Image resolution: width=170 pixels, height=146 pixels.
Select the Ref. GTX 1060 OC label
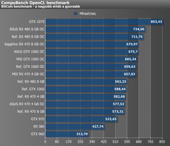coord(30,67)
